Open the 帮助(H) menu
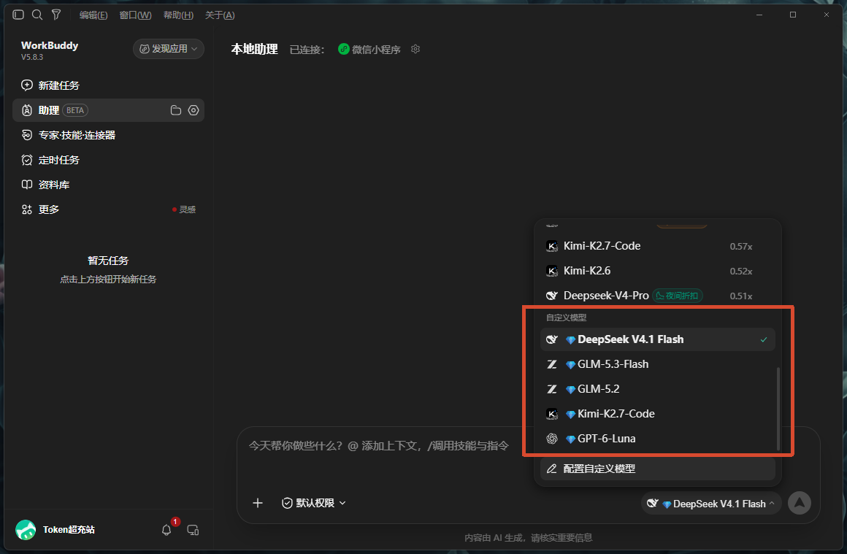The height and width of the screenshot is (554, 847). 178,15
